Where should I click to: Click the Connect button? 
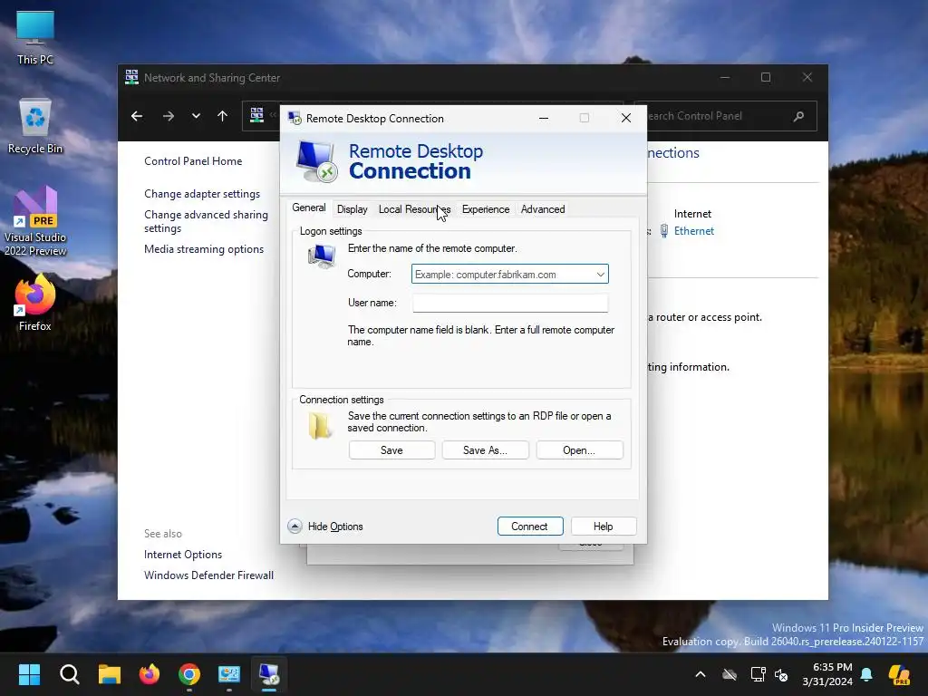point(529,527)
